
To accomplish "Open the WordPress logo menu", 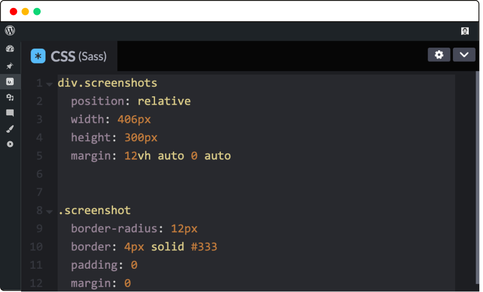I will point(10,31).
